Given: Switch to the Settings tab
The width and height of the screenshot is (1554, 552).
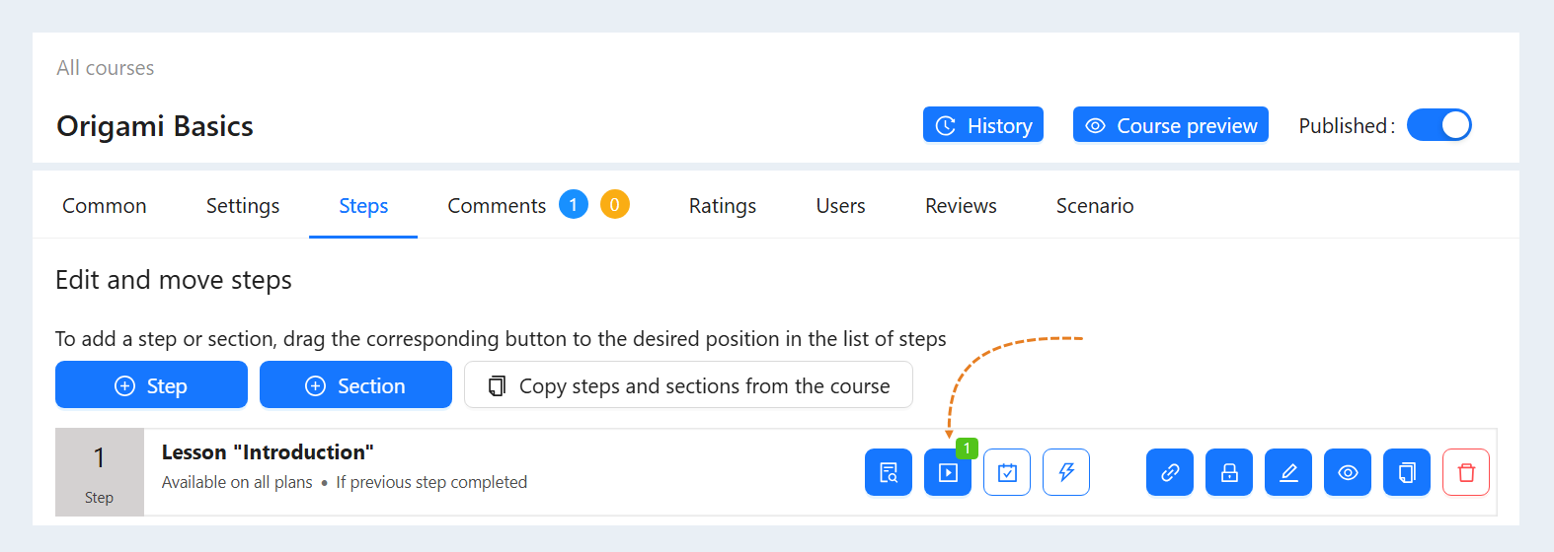Looking at the screenshot, I should [243, 206].
